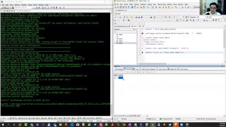The width and height of the screenshot is (226, 127).
Task: Open Database menu in Toad
Action: coord(143,5)
